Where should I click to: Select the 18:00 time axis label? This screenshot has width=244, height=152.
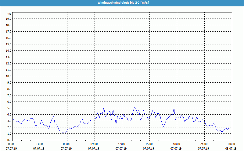[x=177, y=144]
